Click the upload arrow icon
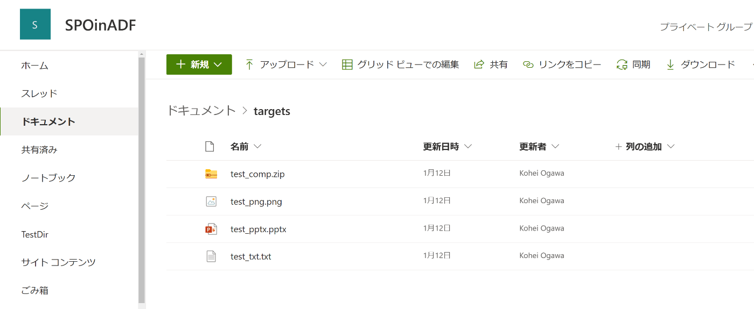The width and height of the screenshot is (754, 309). (x=249, y=64)
